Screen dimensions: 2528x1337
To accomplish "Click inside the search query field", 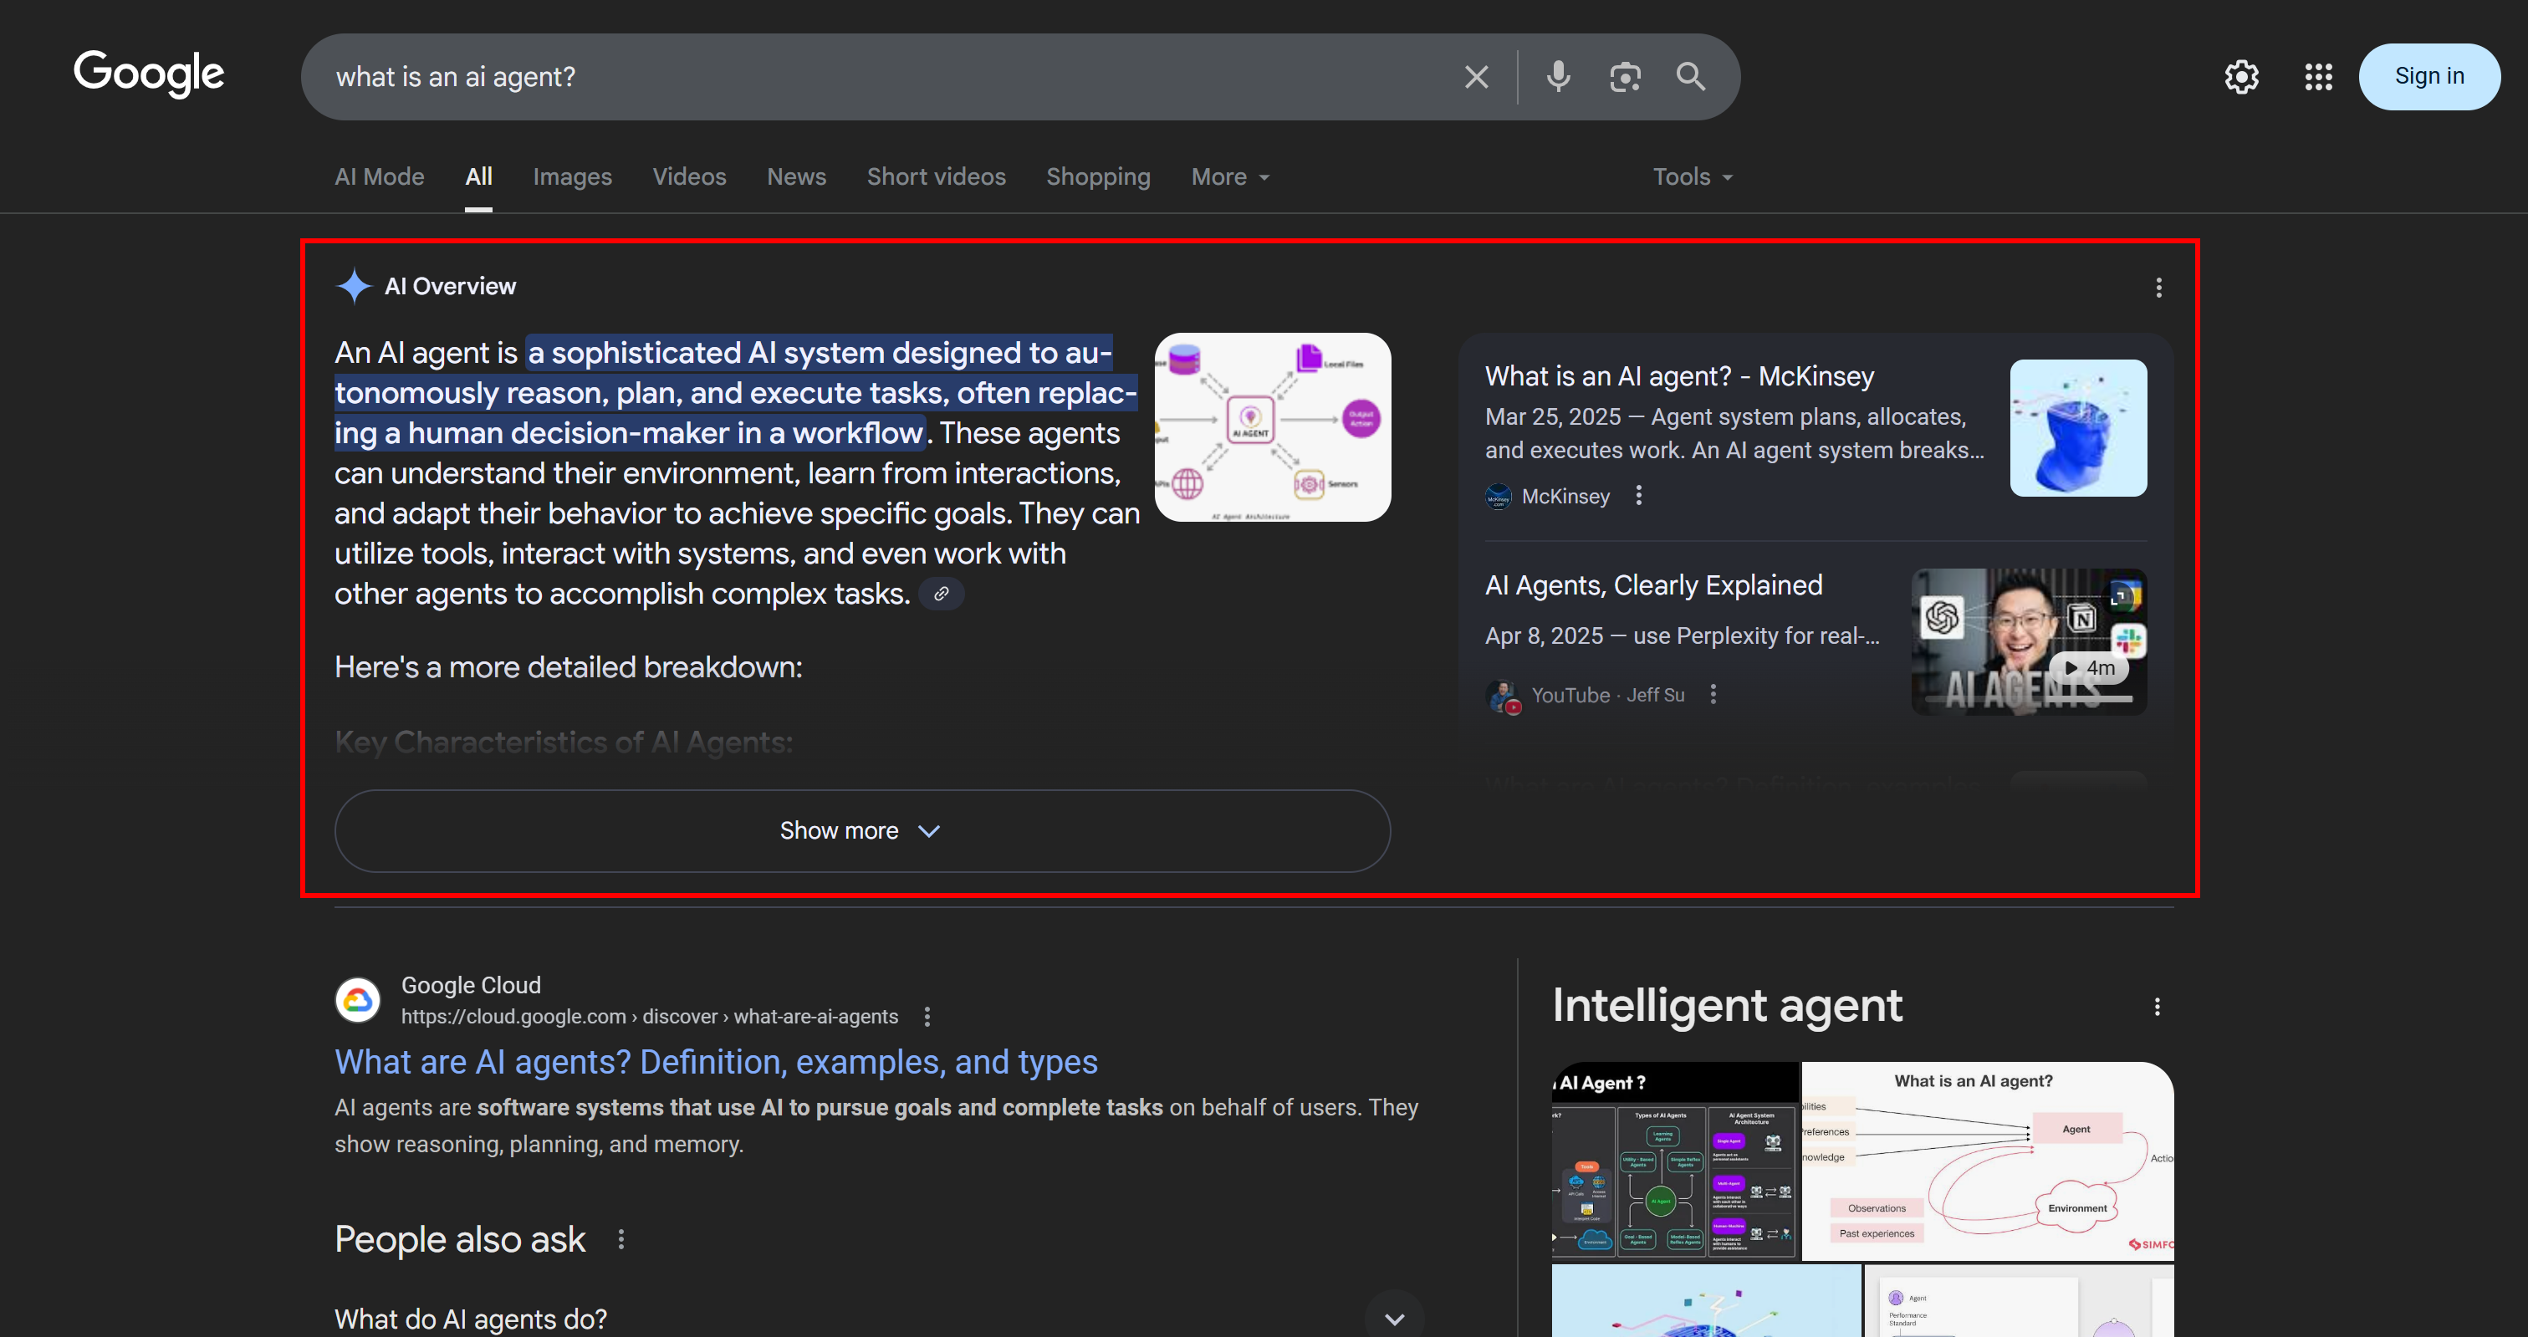I will [883, 77].
